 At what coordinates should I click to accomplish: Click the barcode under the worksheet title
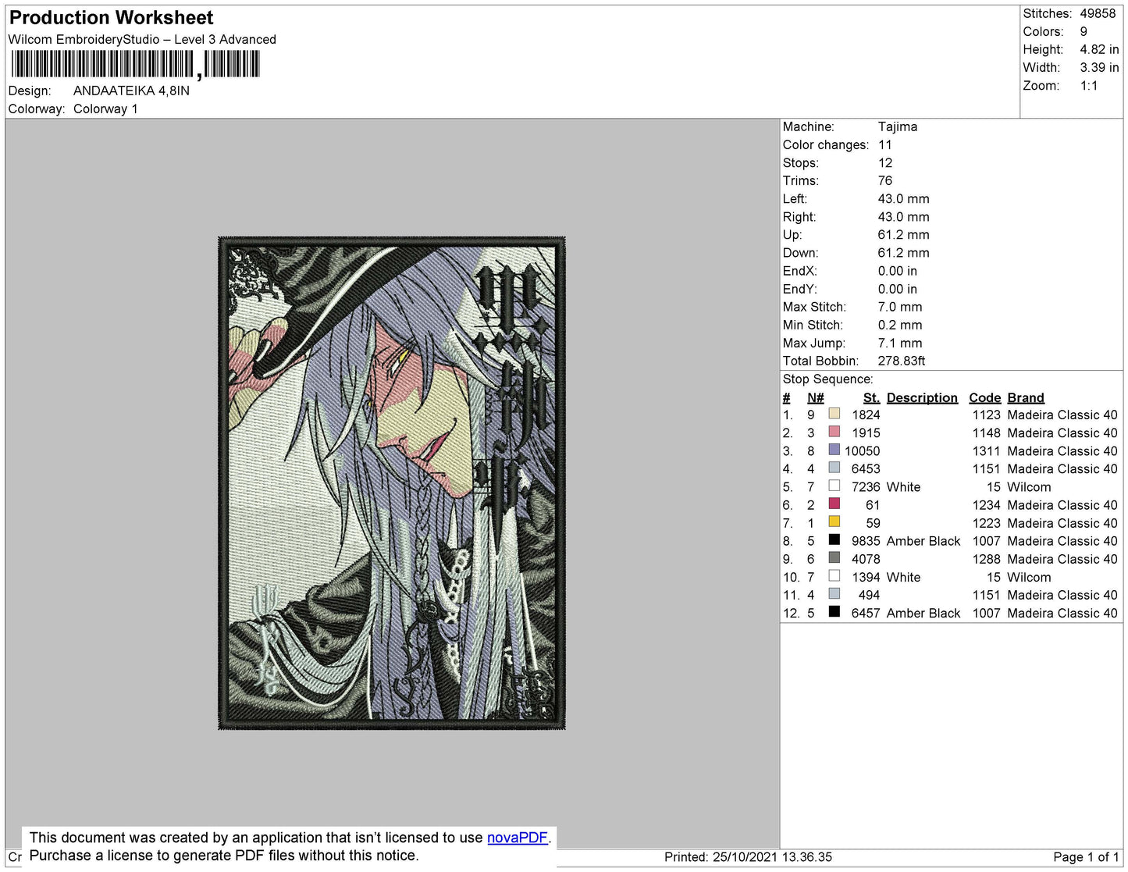click(136, 64)
